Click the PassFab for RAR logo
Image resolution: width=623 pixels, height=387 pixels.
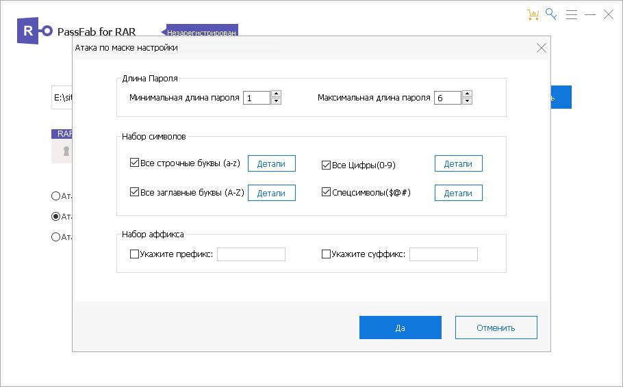(x=35, y=31)
